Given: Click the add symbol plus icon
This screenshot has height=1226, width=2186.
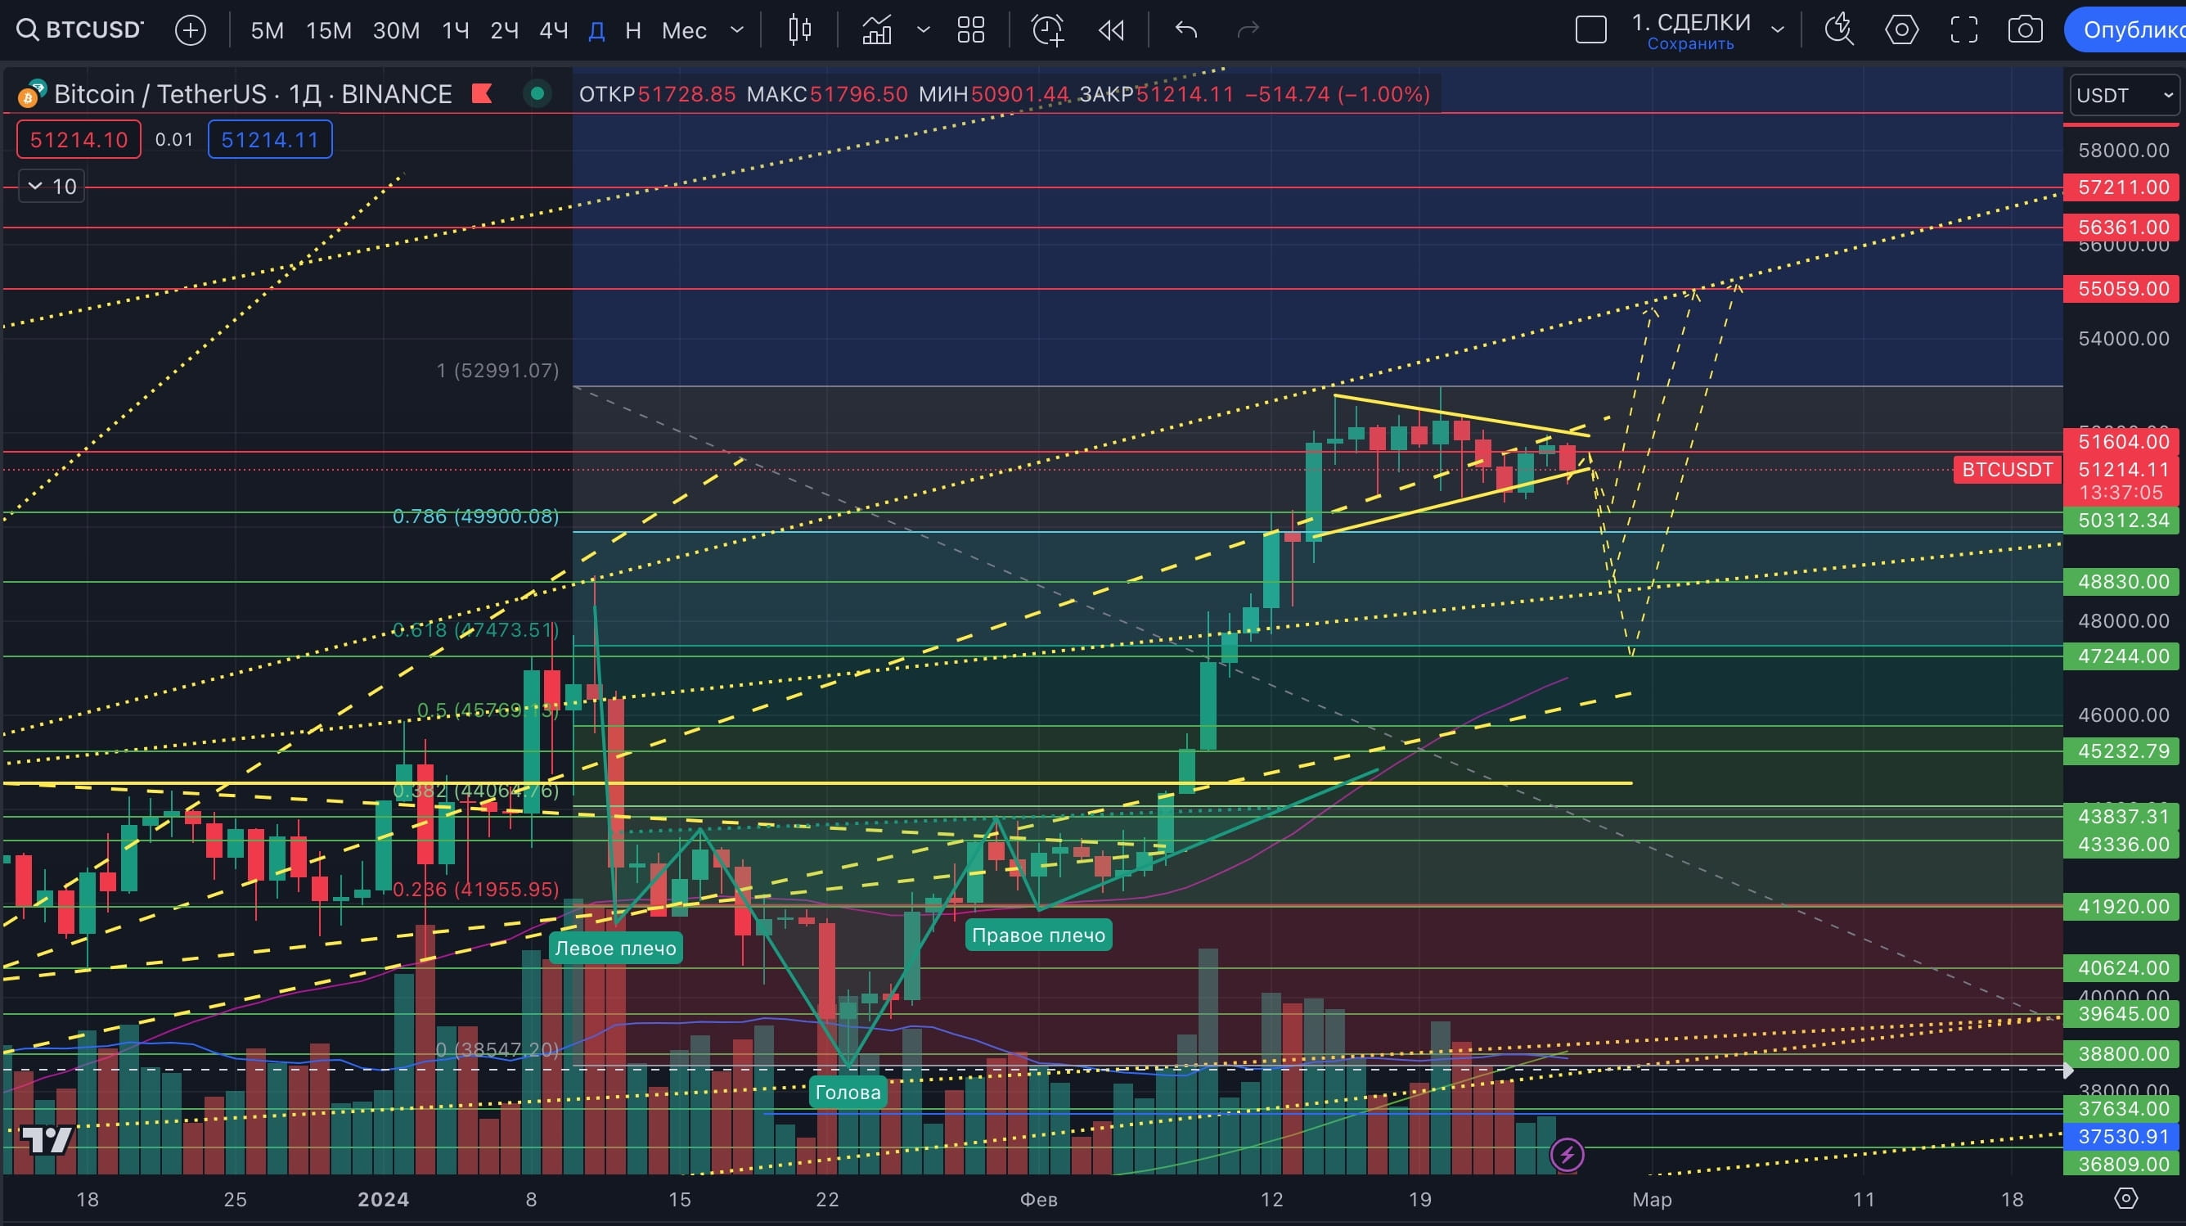Looking at the screenshot, I should pyautogui.click(x=190, y=30).
